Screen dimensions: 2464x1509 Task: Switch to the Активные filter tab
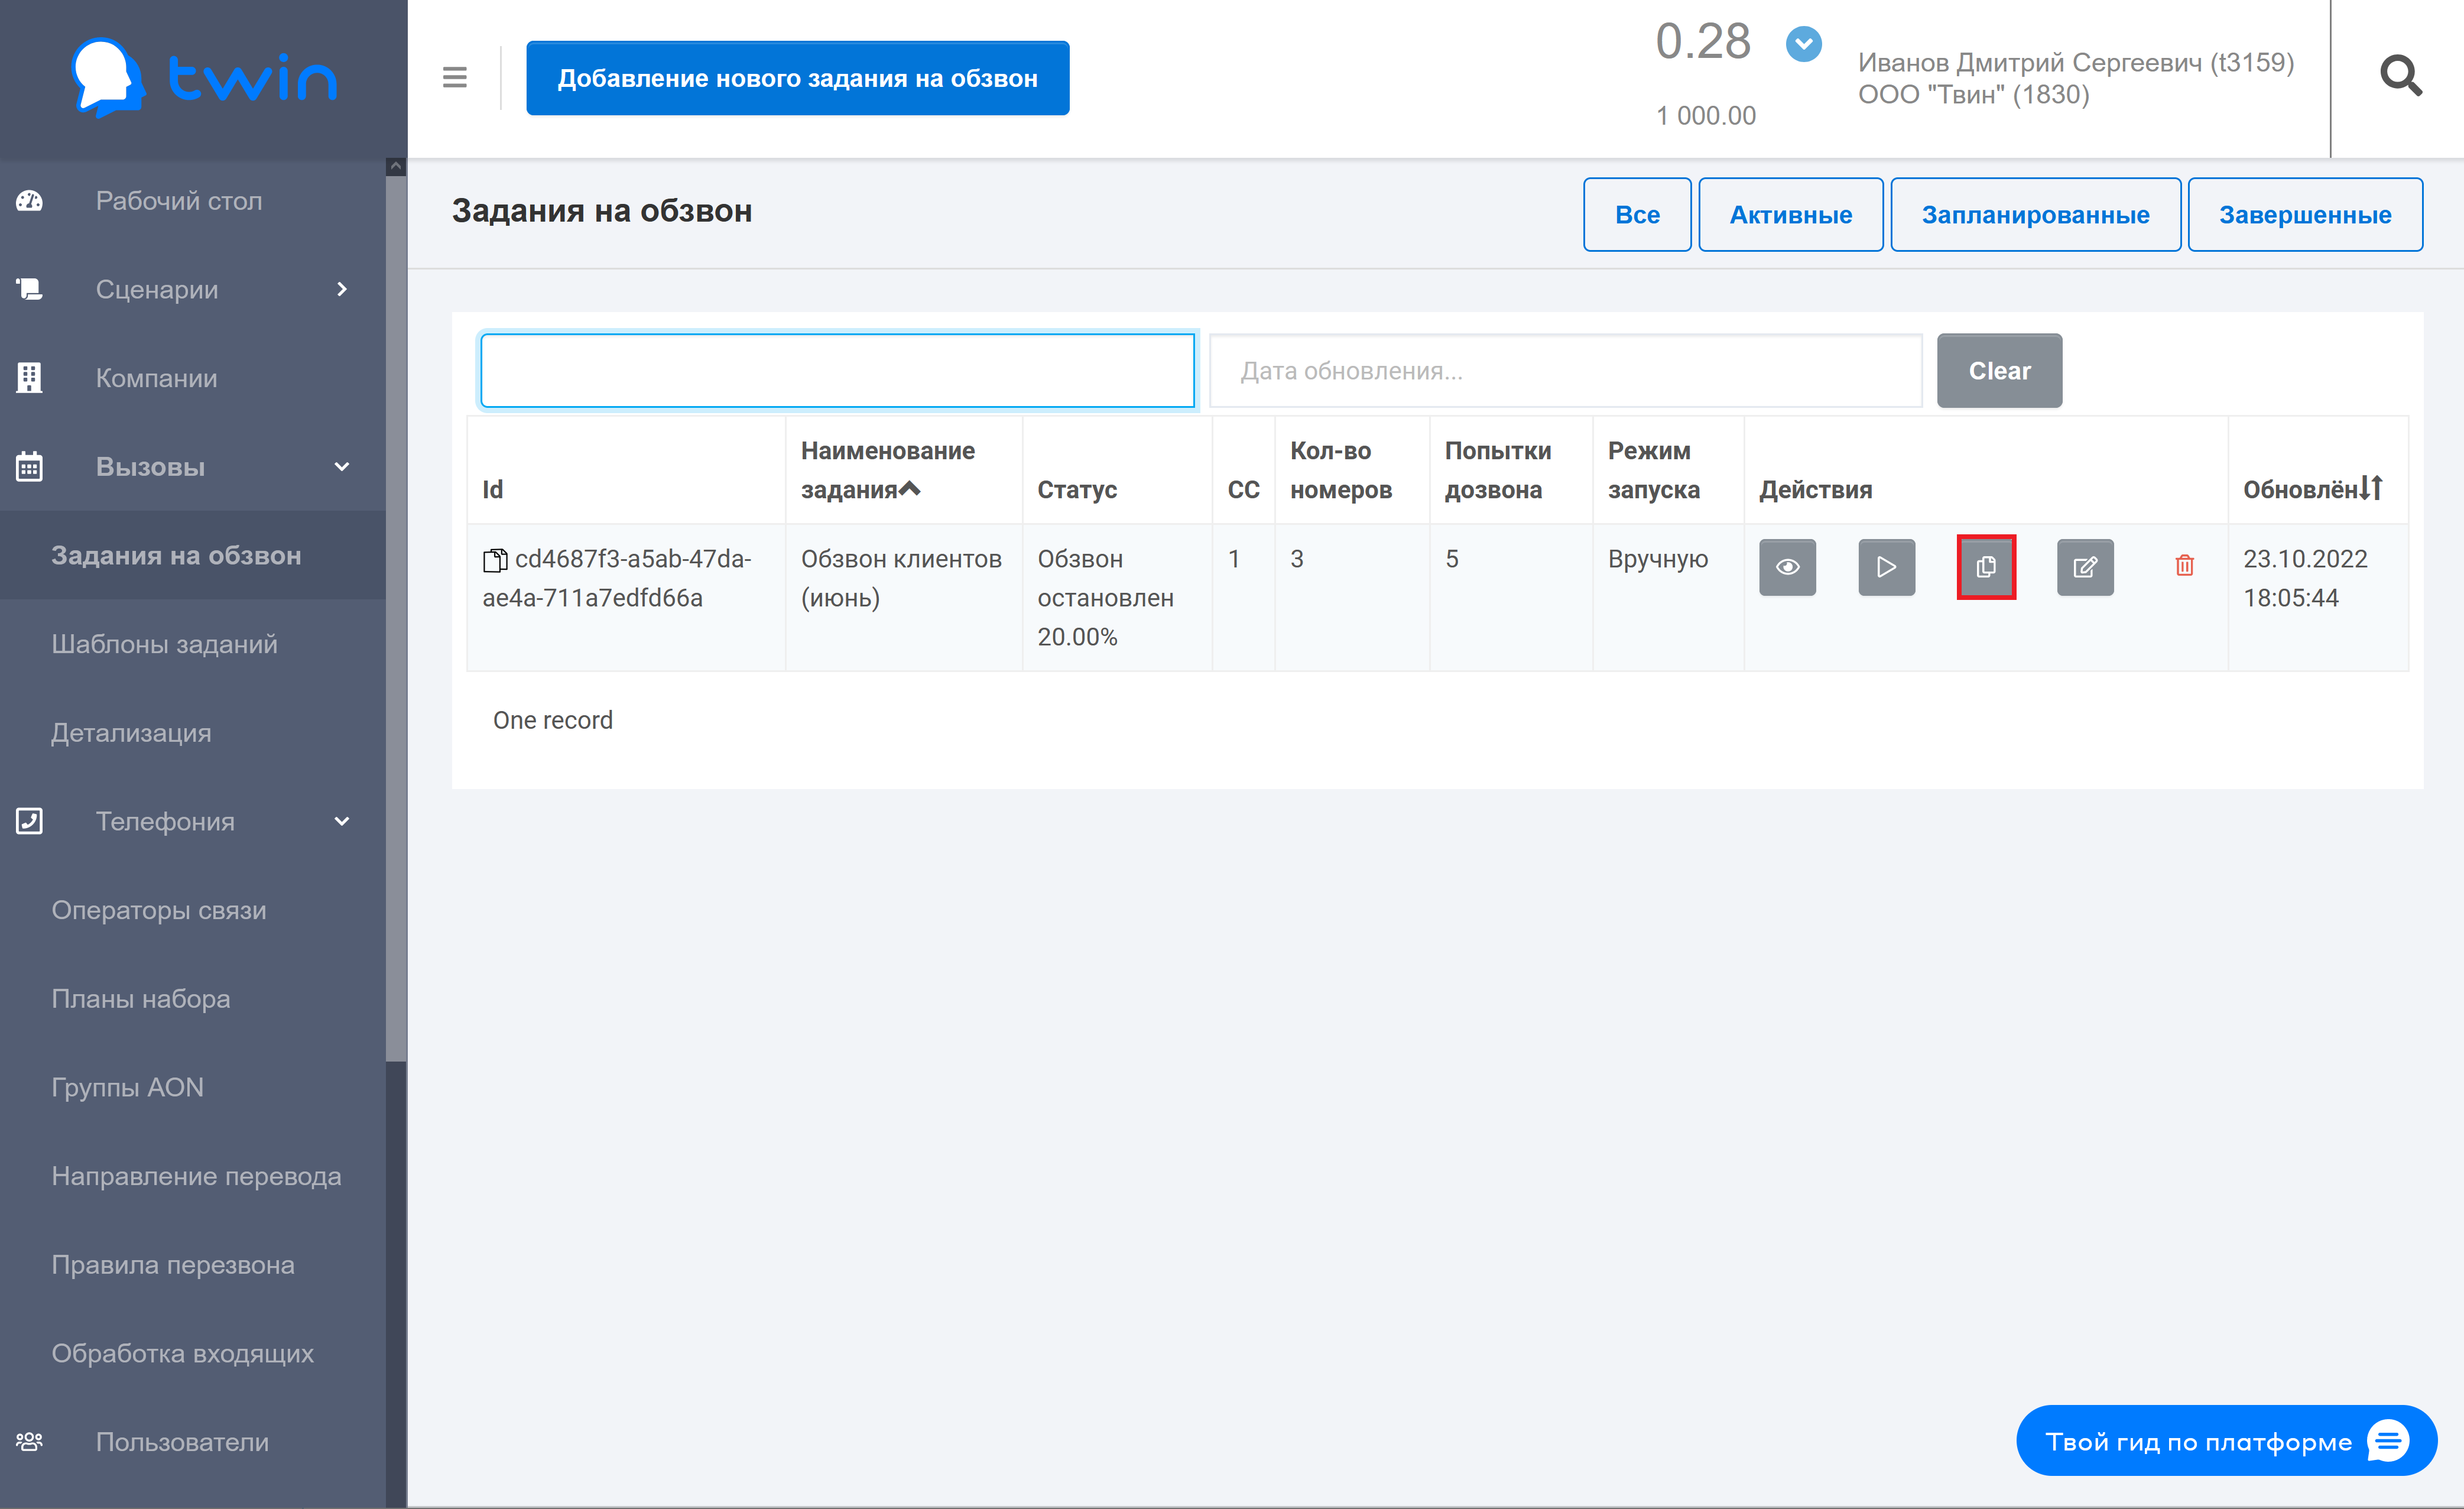[1790, 215]
